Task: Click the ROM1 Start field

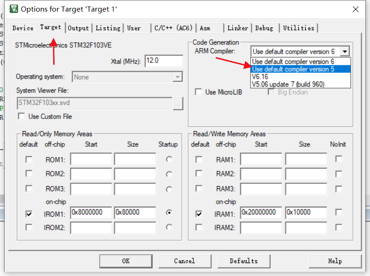Action: click(x=91, y=159)
